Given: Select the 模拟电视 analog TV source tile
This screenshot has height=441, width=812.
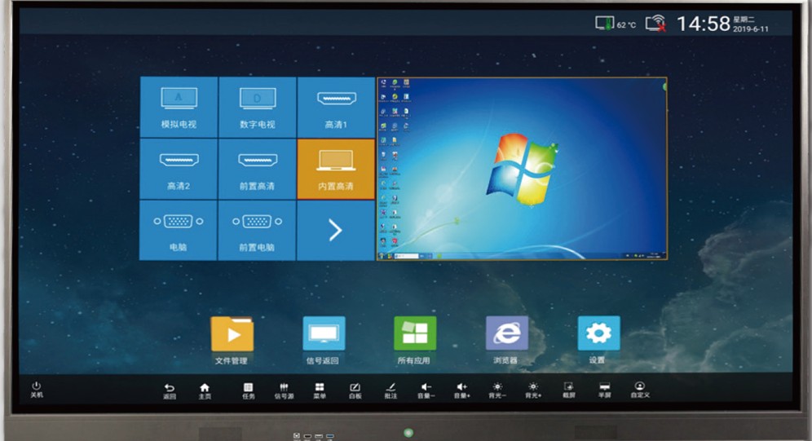Looking at the screenshot, I should click(x=179, y=107).
